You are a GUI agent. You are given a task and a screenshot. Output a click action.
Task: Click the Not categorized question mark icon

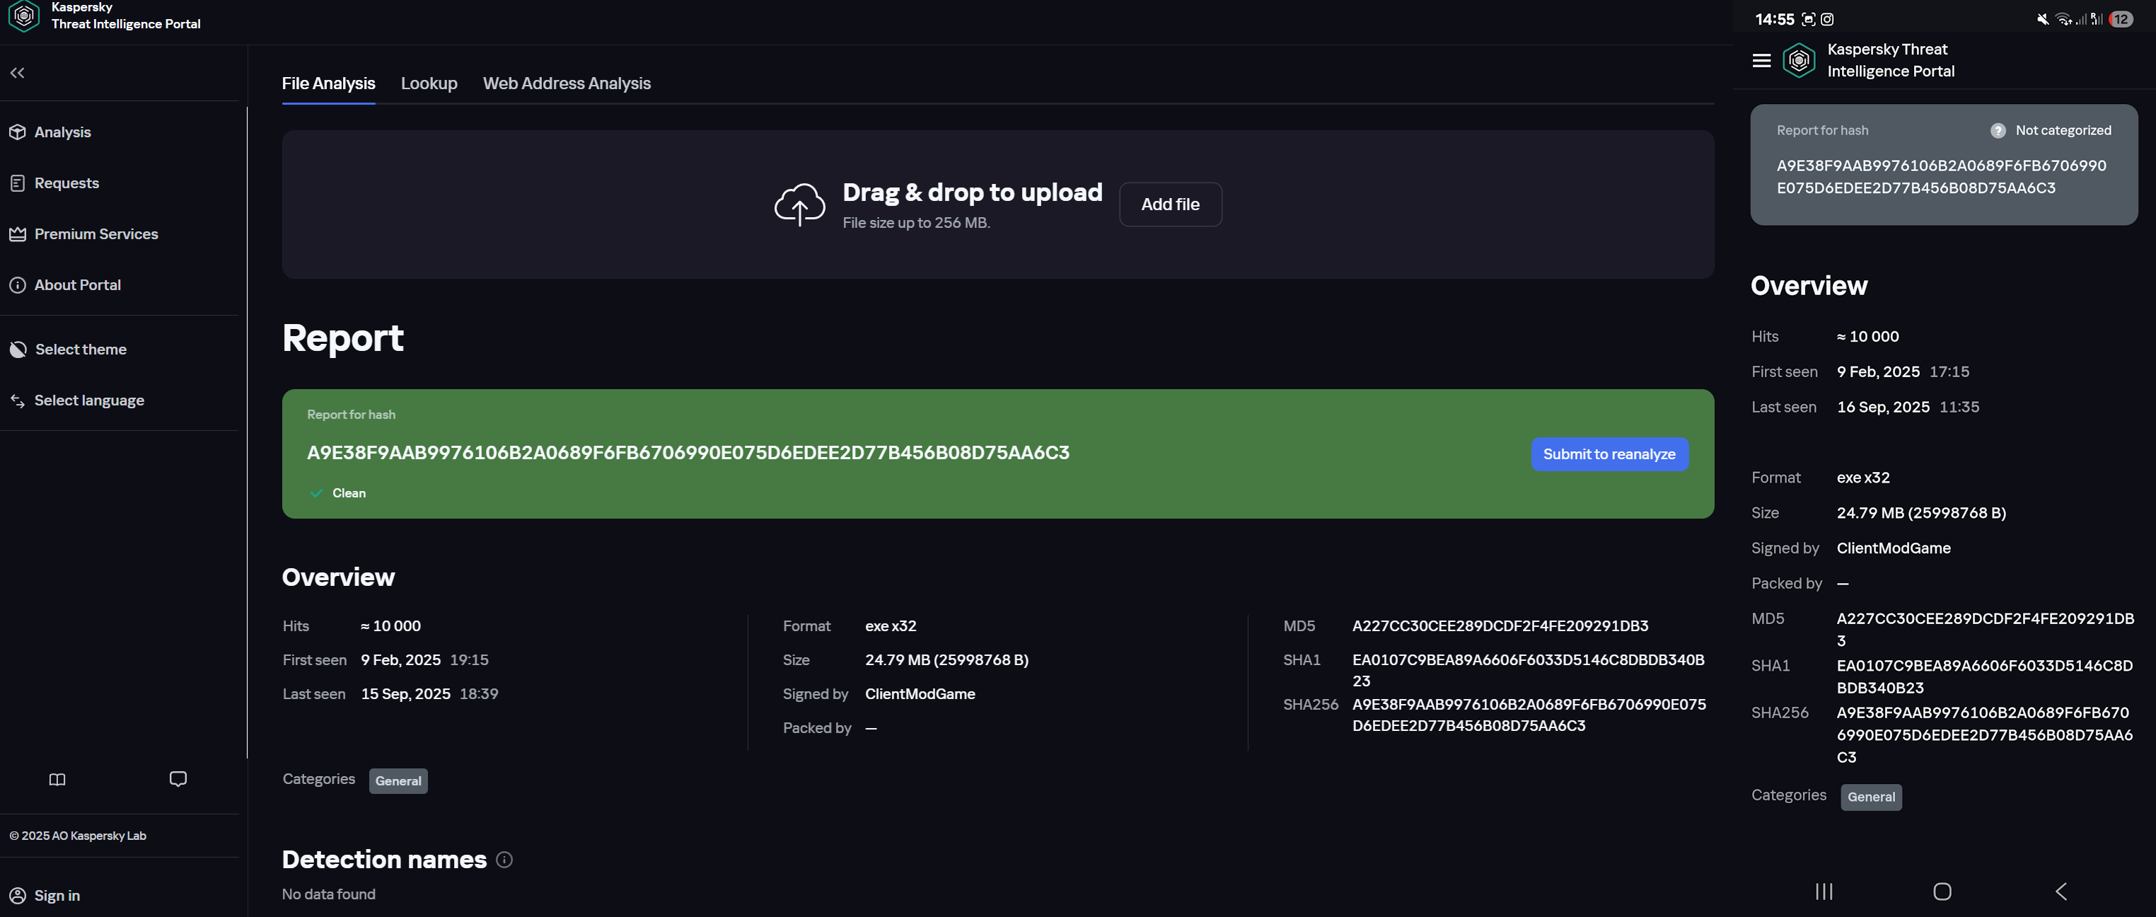click(1997, 131)
